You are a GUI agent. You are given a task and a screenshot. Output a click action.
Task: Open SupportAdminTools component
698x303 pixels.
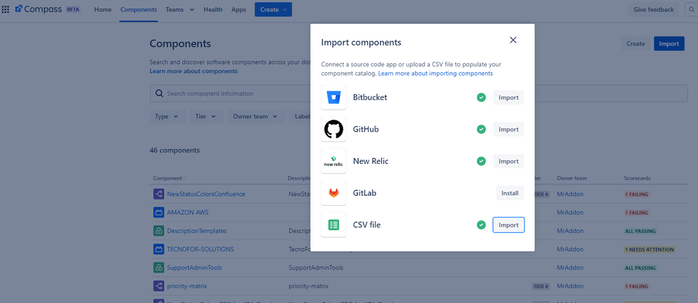coord(194,268)
